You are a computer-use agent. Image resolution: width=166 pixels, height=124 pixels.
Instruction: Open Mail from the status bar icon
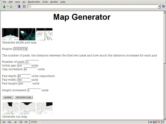click(9, 122)
